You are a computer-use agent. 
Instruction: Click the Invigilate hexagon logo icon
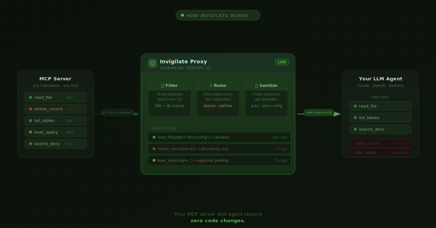pyautogui.click(x=152, y=63)
